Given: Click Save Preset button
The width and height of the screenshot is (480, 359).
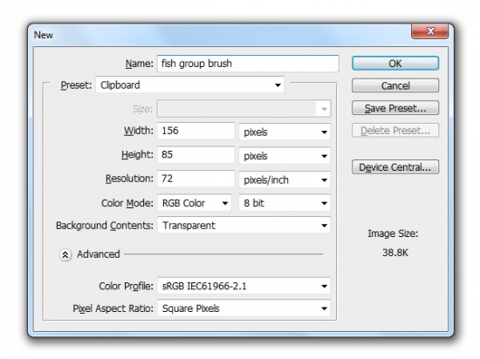Looking at the screenshot, I should (x=395, y=108).
